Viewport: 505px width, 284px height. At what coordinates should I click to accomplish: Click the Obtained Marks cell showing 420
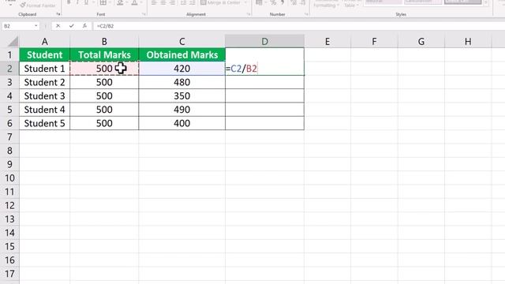tap(182, 69)
